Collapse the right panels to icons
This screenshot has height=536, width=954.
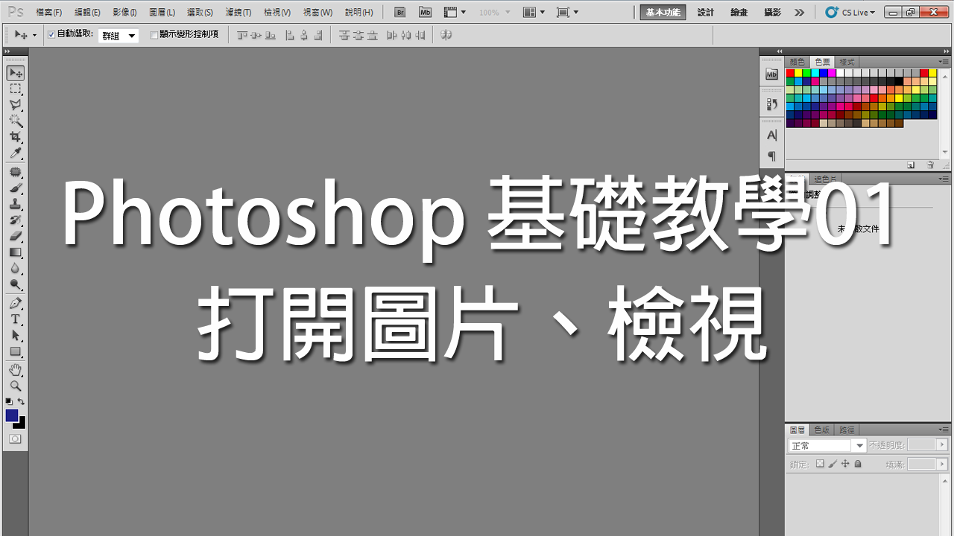[x=945, y=51]
